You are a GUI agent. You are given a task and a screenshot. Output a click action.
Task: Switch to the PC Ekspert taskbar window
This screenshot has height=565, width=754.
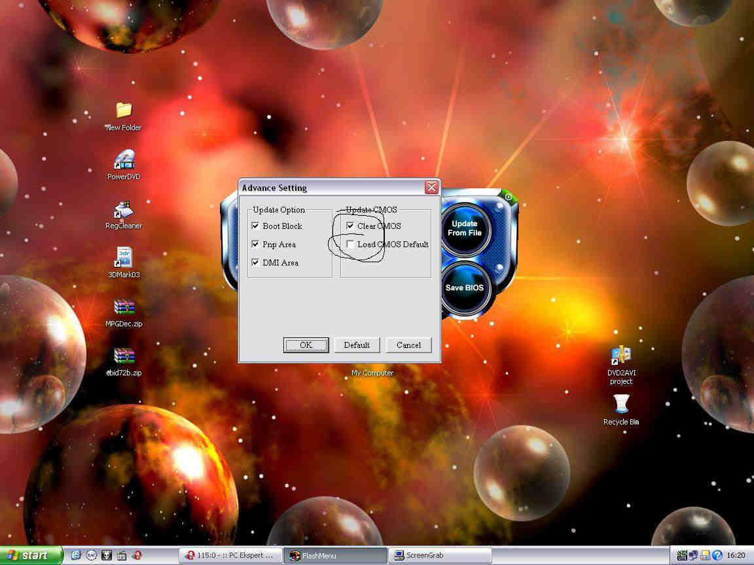coord(230,555)
